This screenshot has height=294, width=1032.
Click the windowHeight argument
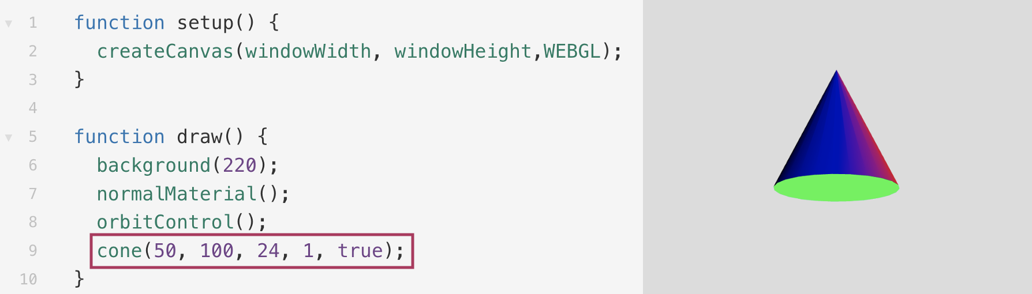pyautogui.click(x=462, y=51)
